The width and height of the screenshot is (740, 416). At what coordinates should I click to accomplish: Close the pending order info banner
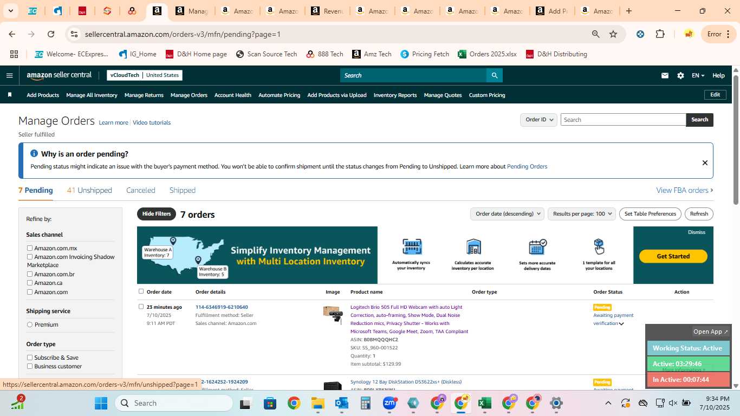705,162
